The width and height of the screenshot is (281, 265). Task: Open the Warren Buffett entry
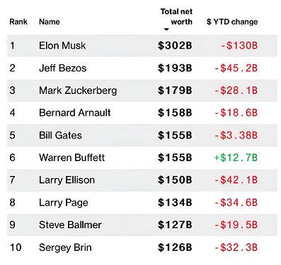tap(71, 158)
